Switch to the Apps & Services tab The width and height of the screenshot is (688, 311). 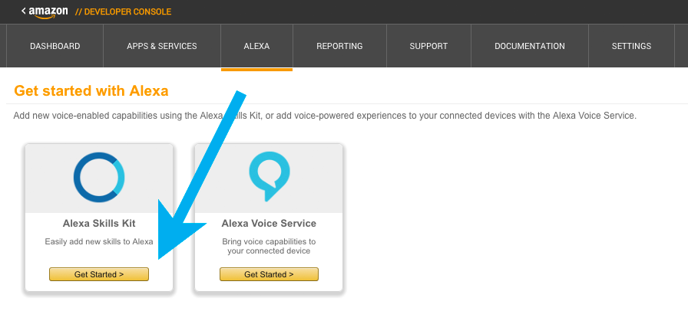point(162,46)
